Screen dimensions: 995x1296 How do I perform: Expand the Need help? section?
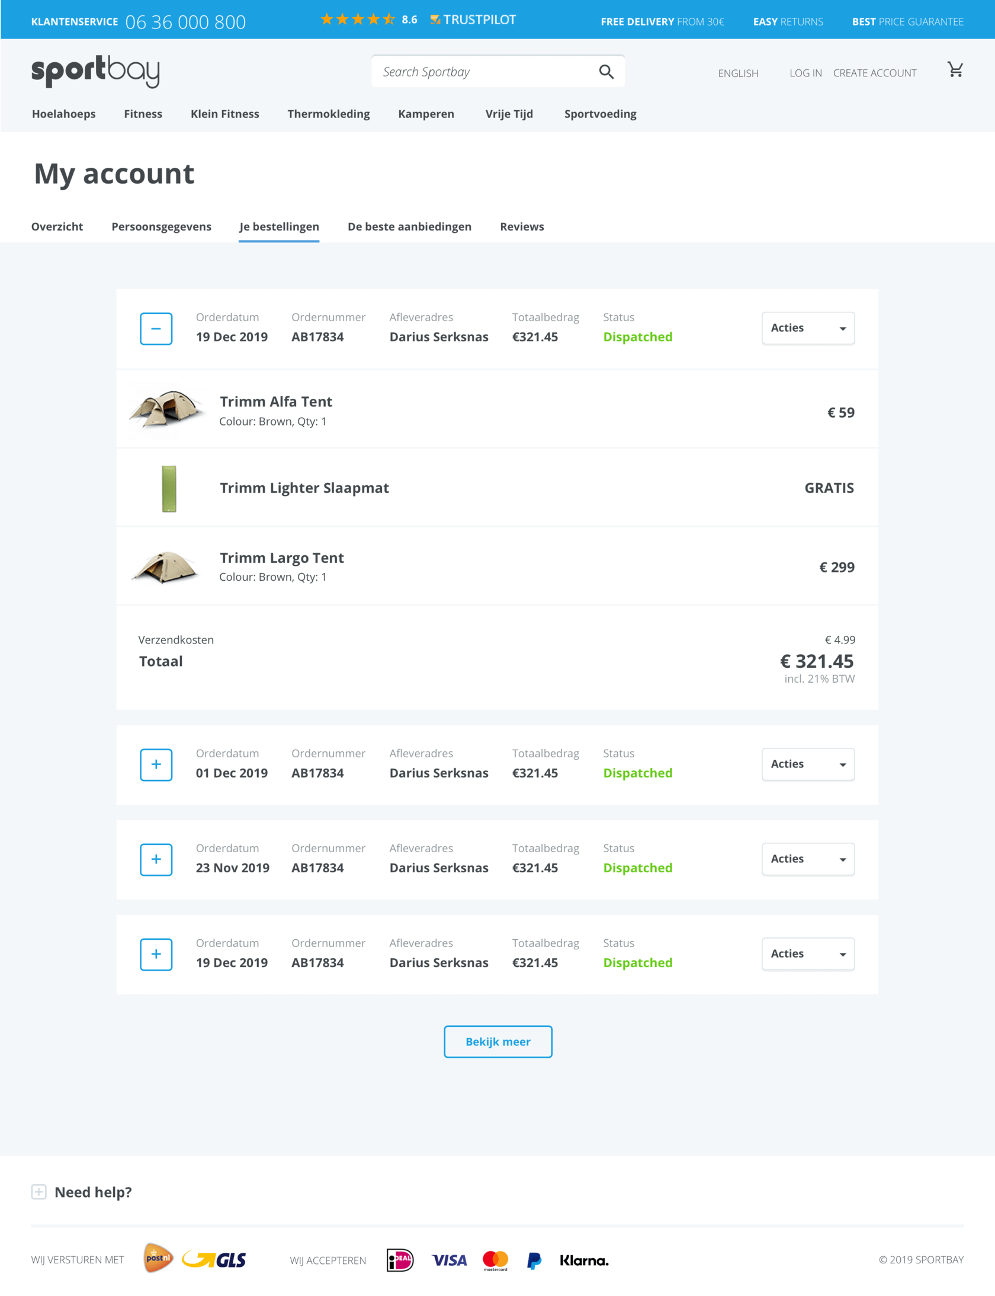coord(39,1192)
